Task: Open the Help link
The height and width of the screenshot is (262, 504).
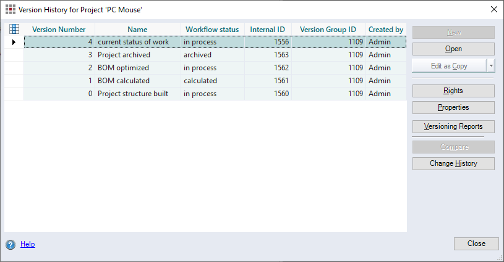Action: 28,244
